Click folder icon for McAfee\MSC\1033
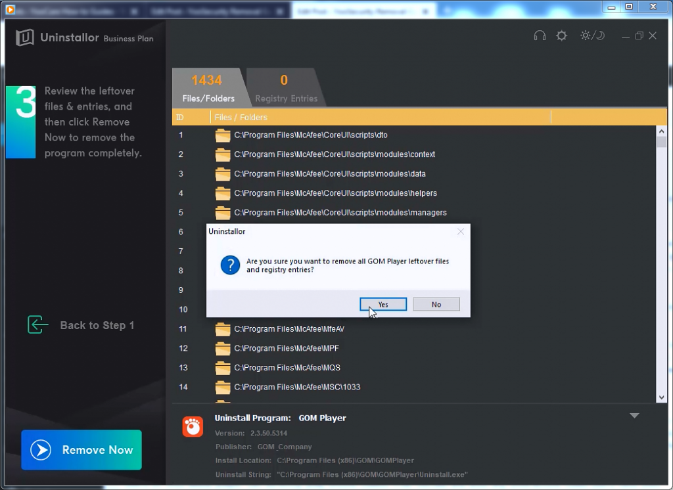Viewport: 673px width, 490px height. [x=223, y=388]
